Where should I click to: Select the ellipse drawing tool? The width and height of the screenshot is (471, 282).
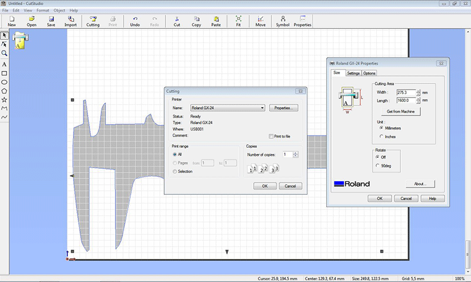(x=4, y=82)
